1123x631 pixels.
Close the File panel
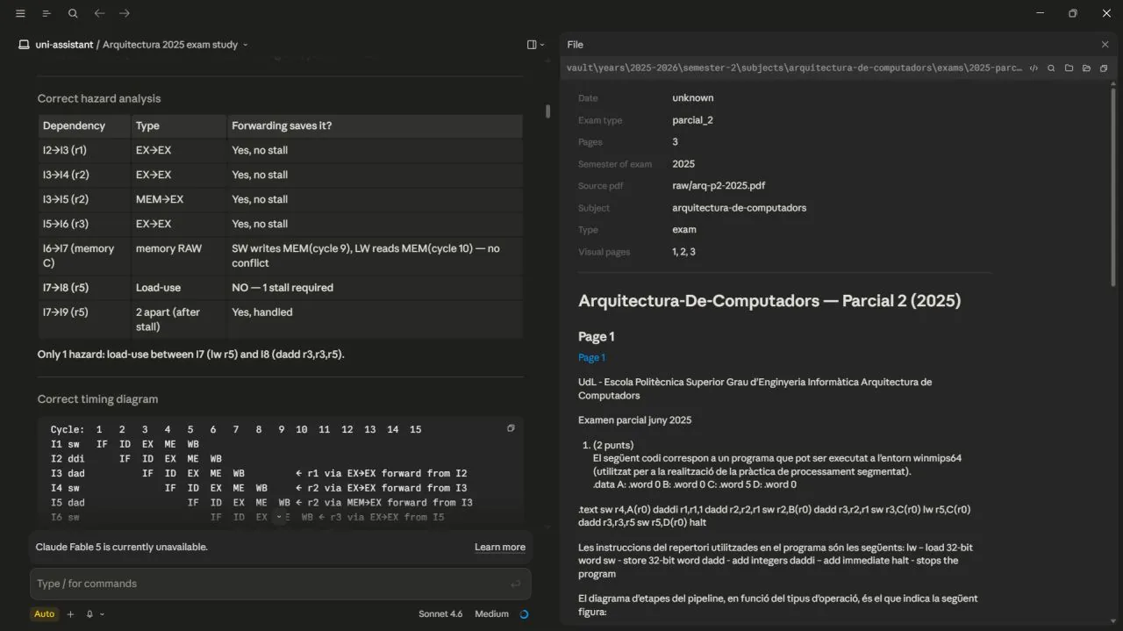[x=1105, y=44]
